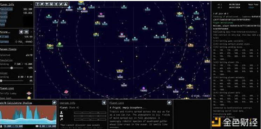This screenshot has width=261, height=129.
Task: Collapse the Planet List panel
Action: click(x=31, y=88)
